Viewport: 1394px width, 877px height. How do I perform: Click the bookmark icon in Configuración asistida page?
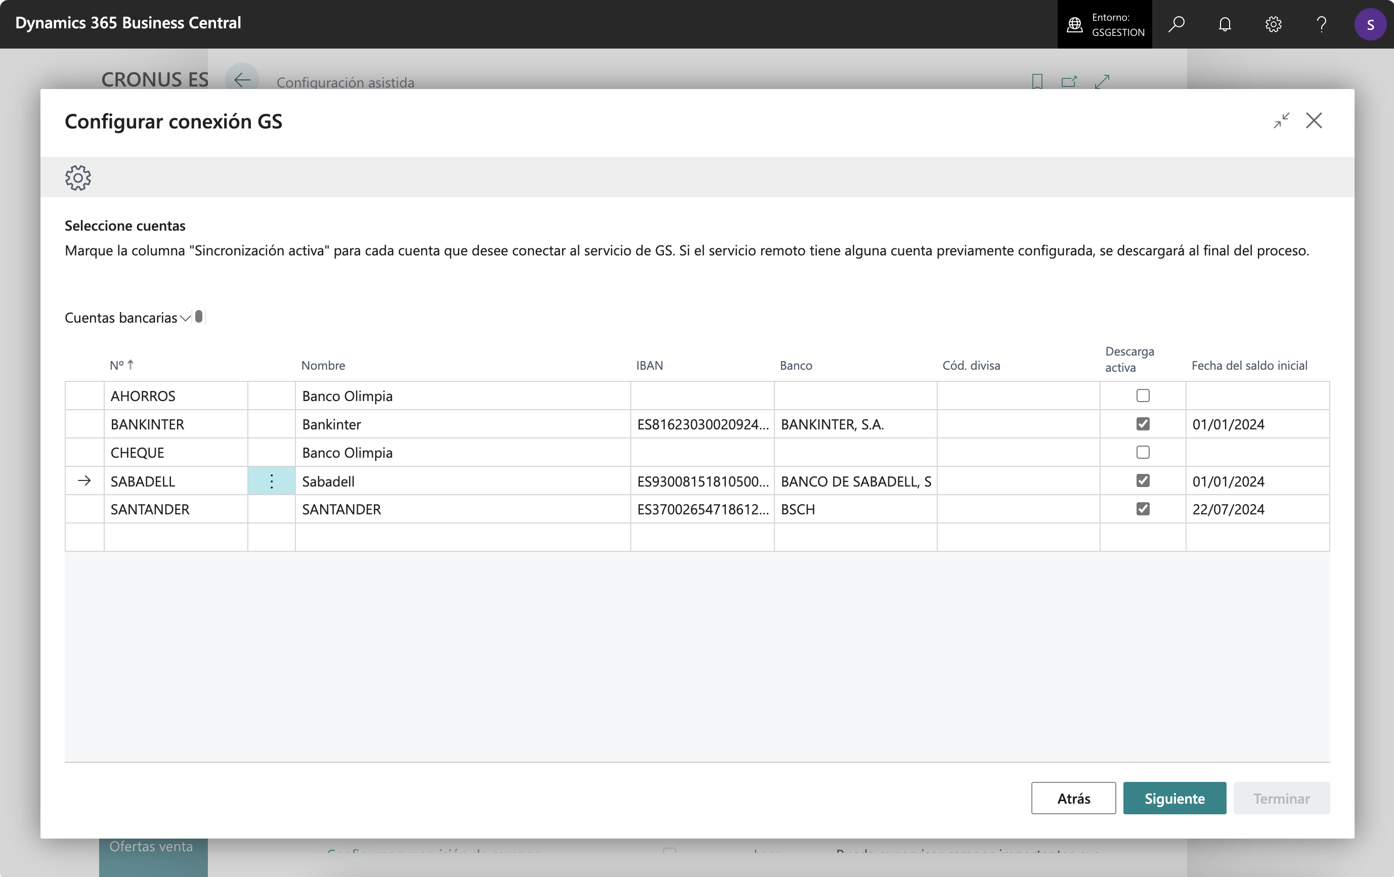[1037, 81]
